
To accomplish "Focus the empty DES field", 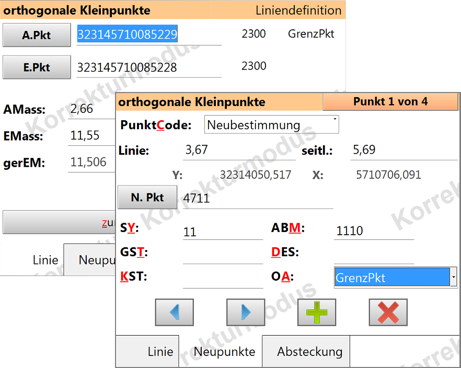I will tap(374, 255).
